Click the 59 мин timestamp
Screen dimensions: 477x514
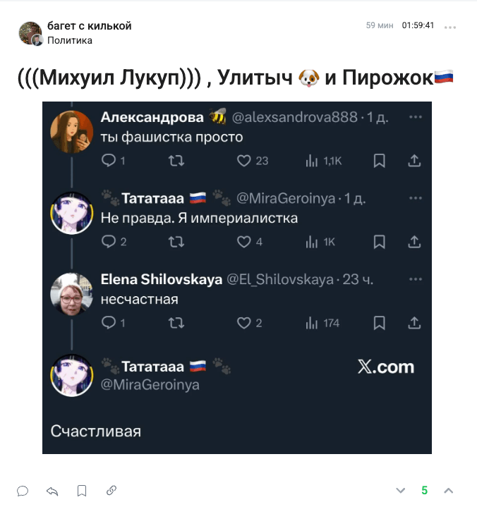[380, 25]
